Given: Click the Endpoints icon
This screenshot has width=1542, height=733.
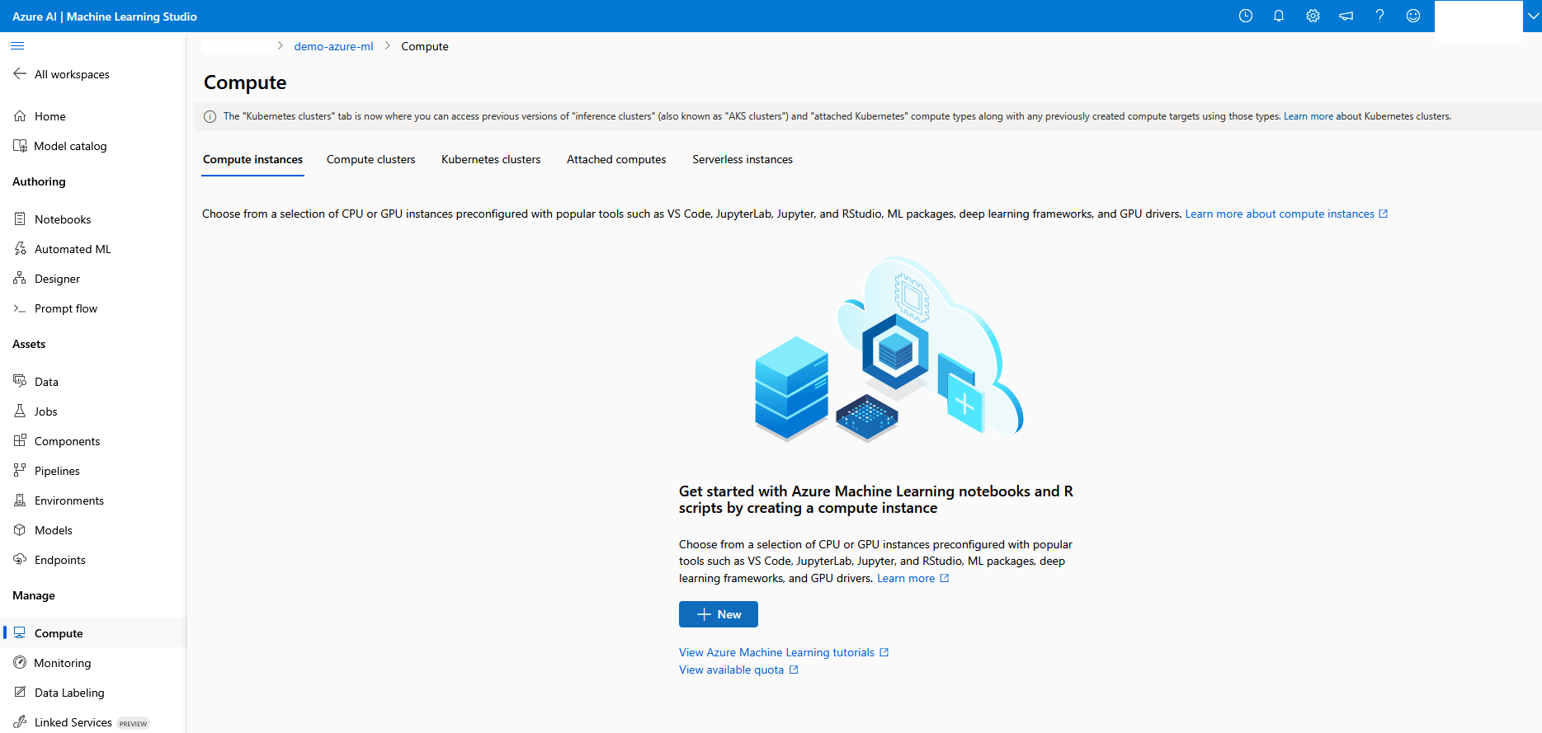Looking at the screenshot, I should click(20, 559).
